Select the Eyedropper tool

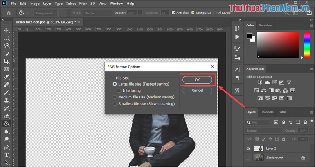(x=6, y=77)
